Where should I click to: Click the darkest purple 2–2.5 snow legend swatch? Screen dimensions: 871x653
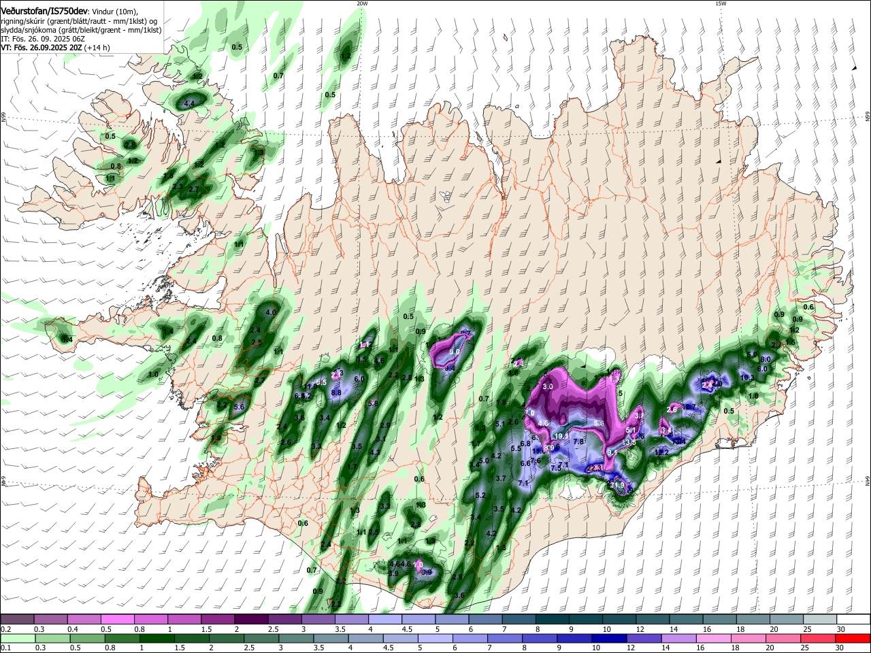click(252, 620)
